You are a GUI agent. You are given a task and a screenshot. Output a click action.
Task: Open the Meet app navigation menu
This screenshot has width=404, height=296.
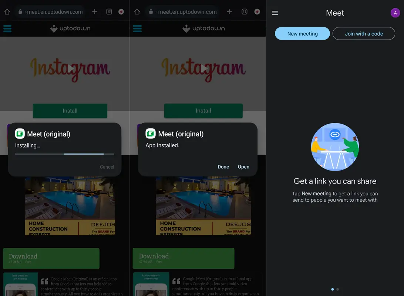click(x=275, y=13)
